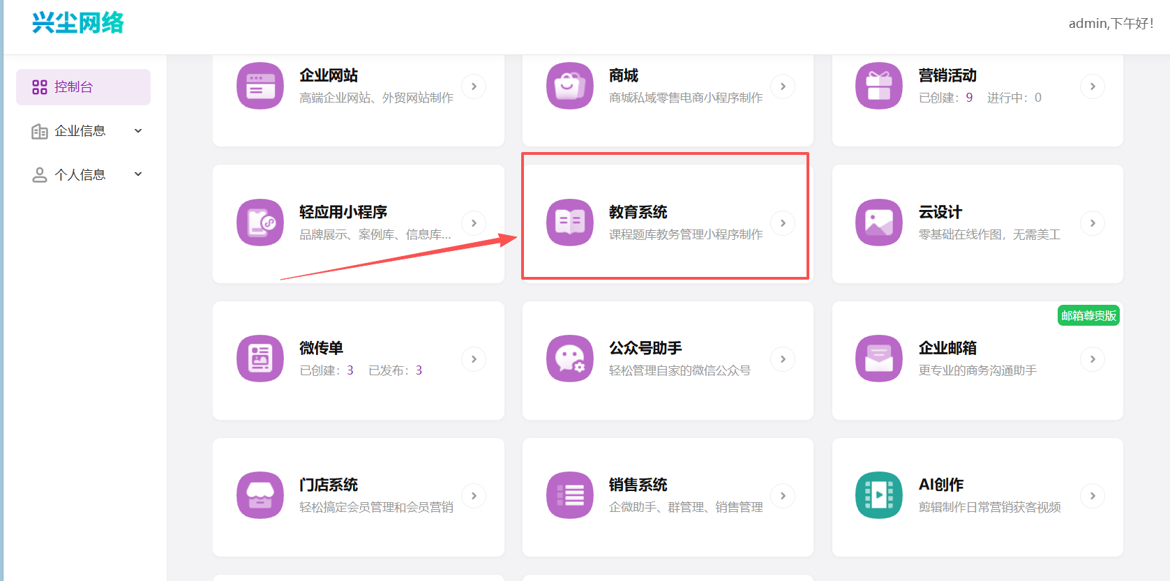Click the admin greeting text
The image size is (1170, 581).
pos(1111,24)
